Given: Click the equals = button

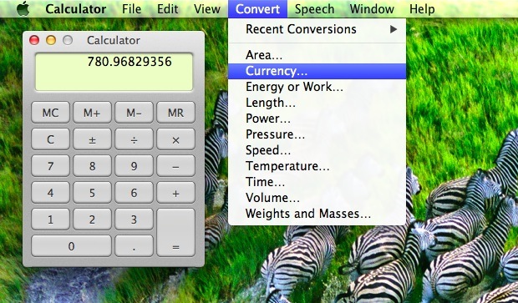Looking at the screenshot, I should point(175,233).
